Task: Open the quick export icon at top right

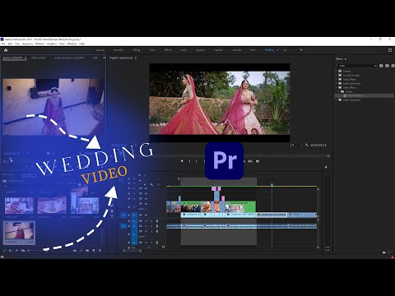Action: [390, 50]
